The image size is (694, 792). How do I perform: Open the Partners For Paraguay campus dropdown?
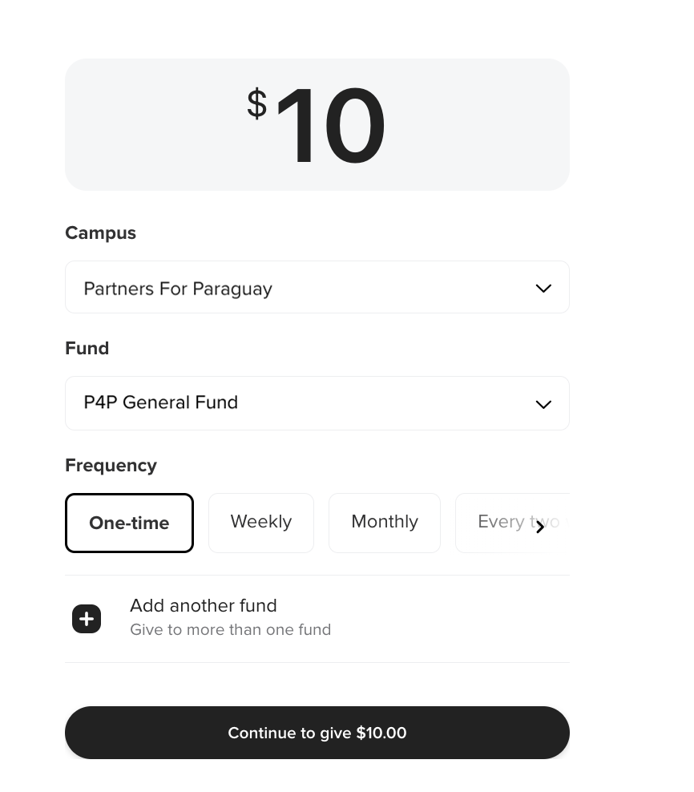point(317,287)
